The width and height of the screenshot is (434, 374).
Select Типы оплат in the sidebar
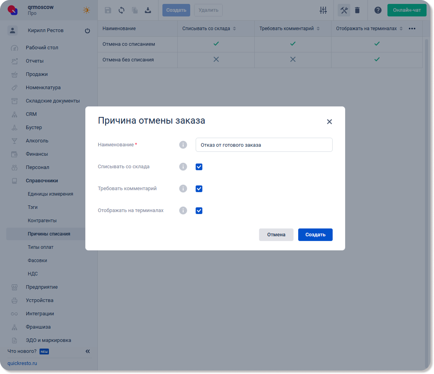[41, 247]
